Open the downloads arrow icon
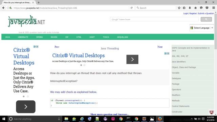This screenshot has height=122, width=217. 190,8
